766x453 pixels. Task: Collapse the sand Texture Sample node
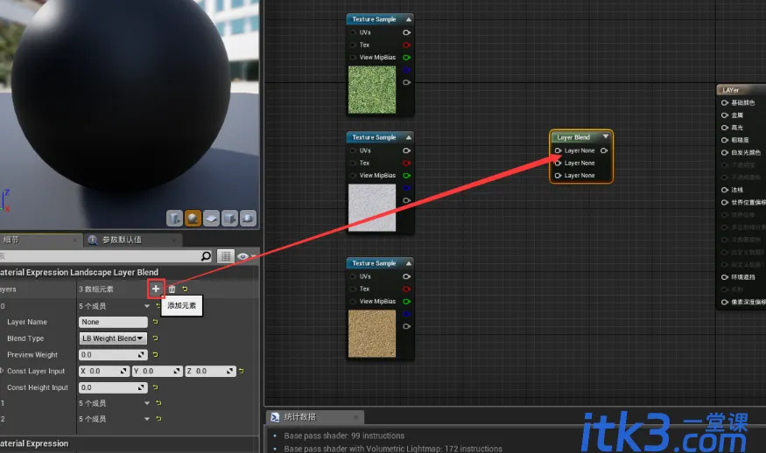tap(409, 263)
